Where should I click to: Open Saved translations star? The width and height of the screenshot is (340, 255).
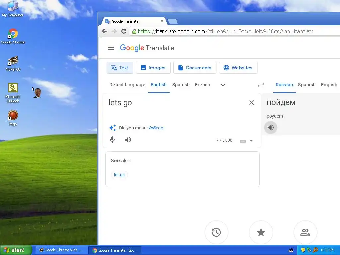[261, 232]
